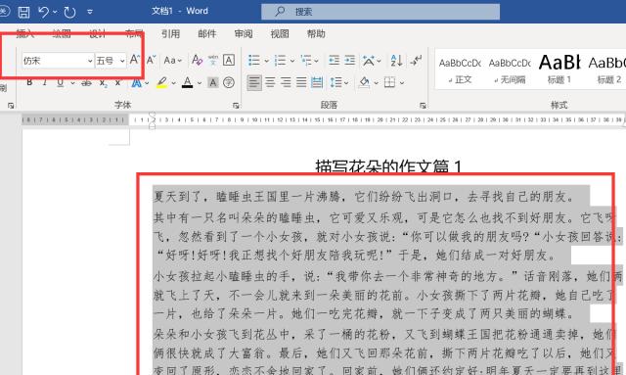The image size is (626, 375).
Task: Expand the font name dropdown arrow
Action: (90, 61)
